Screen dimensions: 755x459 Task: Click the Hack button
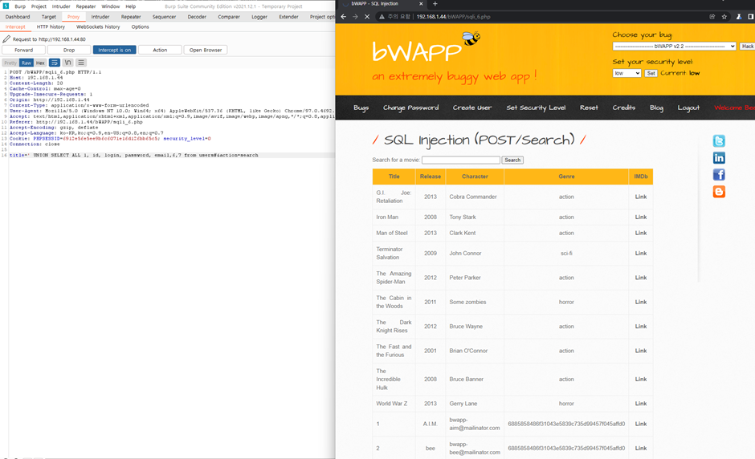(x=747, y=47)
